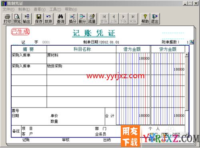Delete entry with 删分 icon

(82, 18)
